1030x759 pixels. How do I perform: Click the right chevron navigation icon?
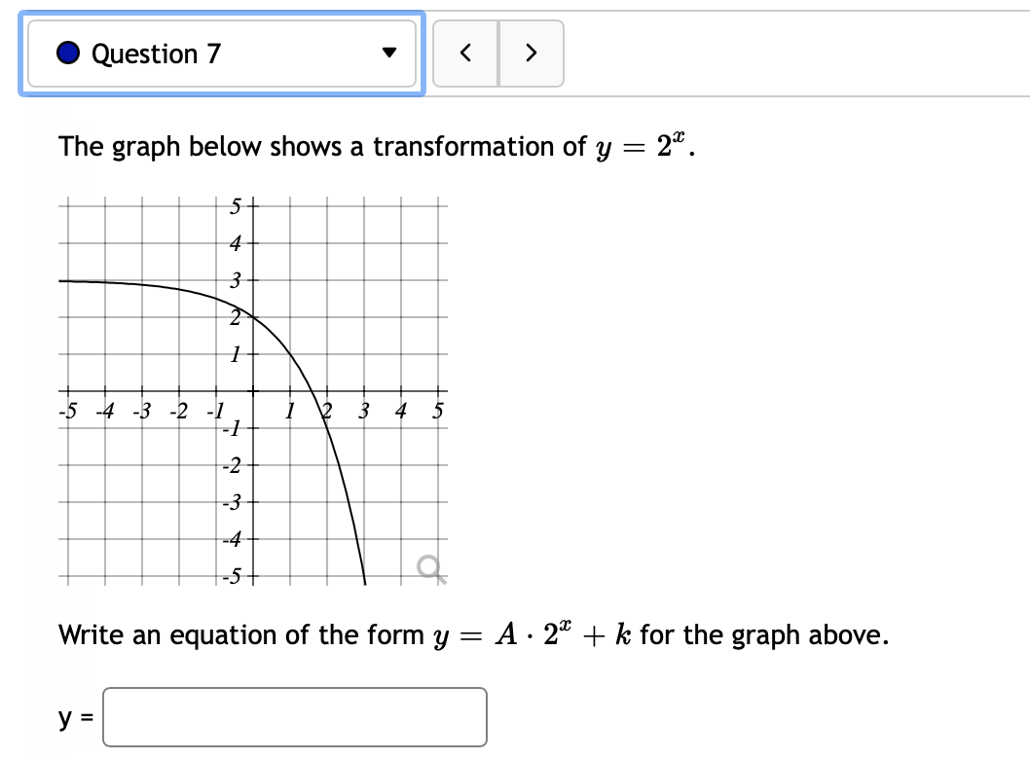coord(531,54)
